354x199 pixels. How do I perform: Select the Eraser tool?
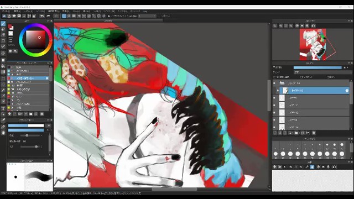pyautogui.click(x=3, y=29)
